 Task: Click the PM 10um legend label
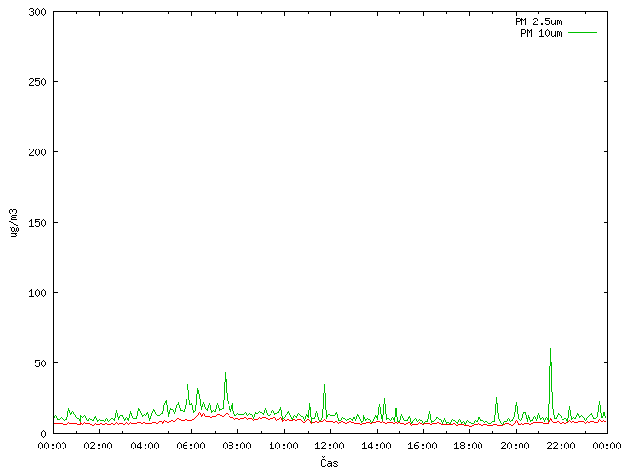[541, 33]
